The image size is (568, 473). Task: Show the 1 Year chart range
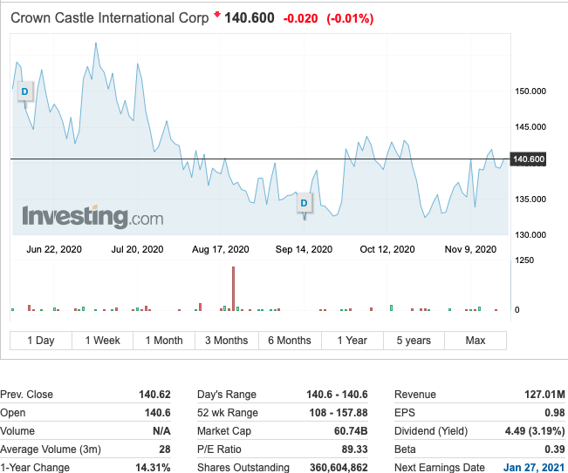click(x=352, y=341)
